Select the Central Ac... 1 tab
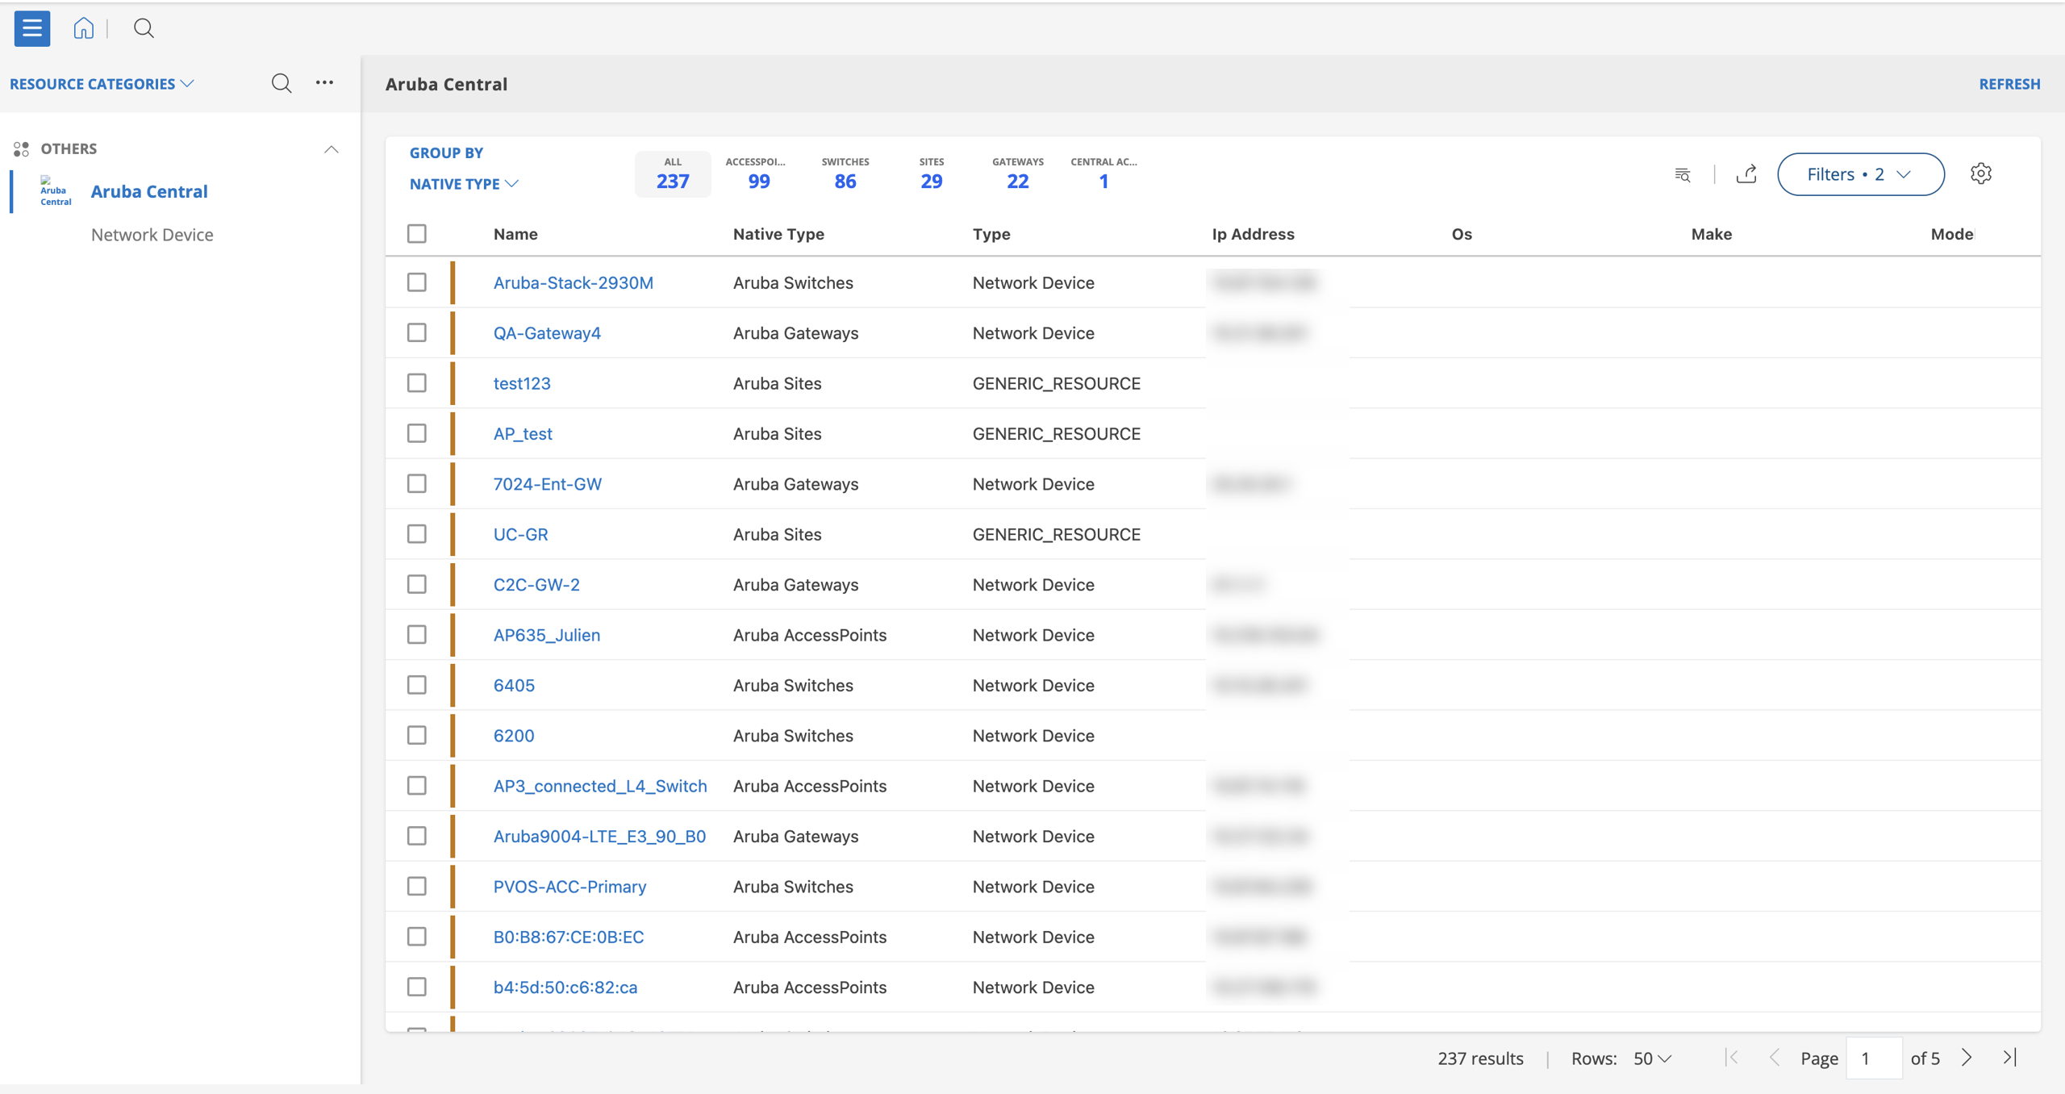Screen dimensions: 2065x1094 (1103, 173)
